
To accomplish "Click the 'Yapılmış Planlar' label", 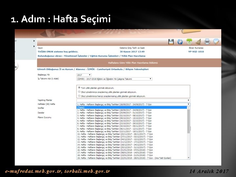I will click(x=45, y=100).
